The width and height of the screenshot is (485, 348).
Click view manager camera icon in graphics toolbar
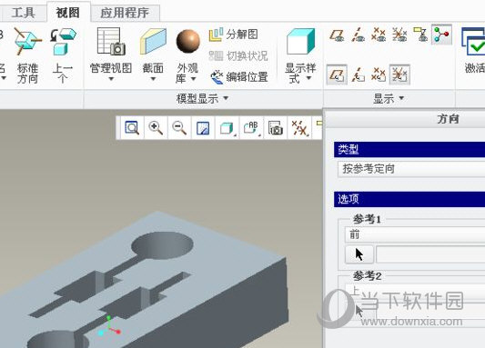point(276,128)
